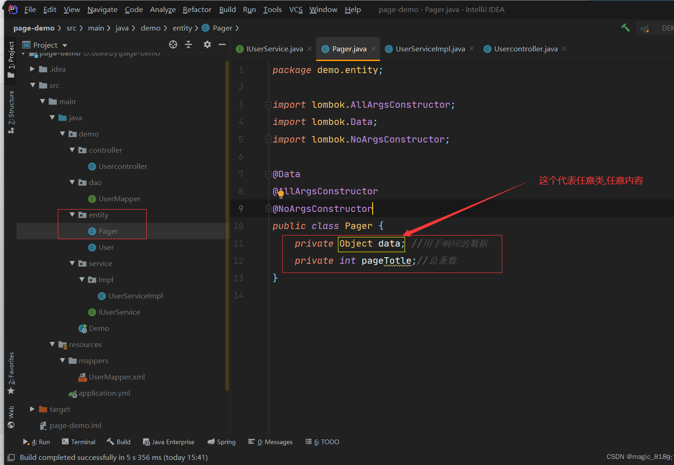674x465 pixels.
Task: Close the IUserService.java tab
Action: tap(310, 49)
